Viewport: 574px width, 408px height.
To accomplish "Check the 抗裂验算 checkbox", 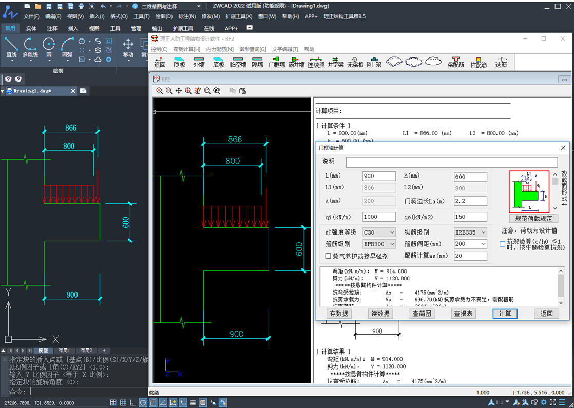I will coord(503,244).
